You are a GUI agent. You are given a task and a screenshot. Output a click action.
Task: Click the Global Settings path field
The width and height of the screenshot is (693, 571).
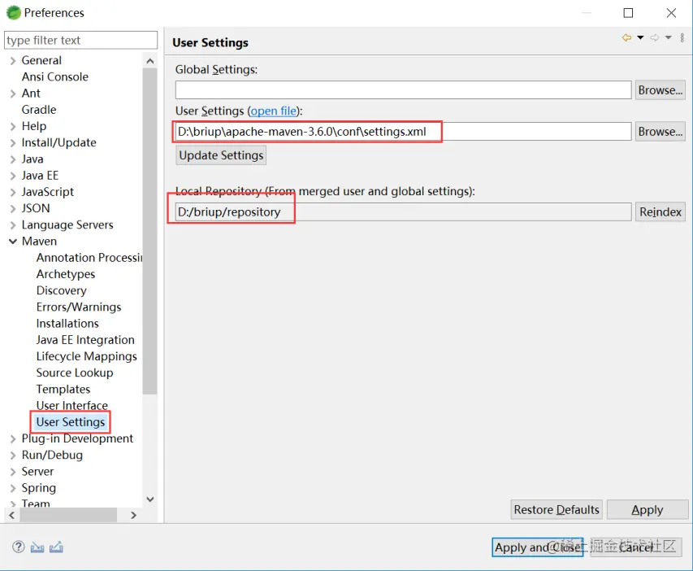tap(403, 89)
